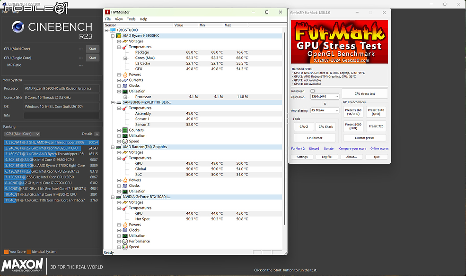The image size is (466, 276).
Task: Open the Online scores link
Action: point(379,149)
